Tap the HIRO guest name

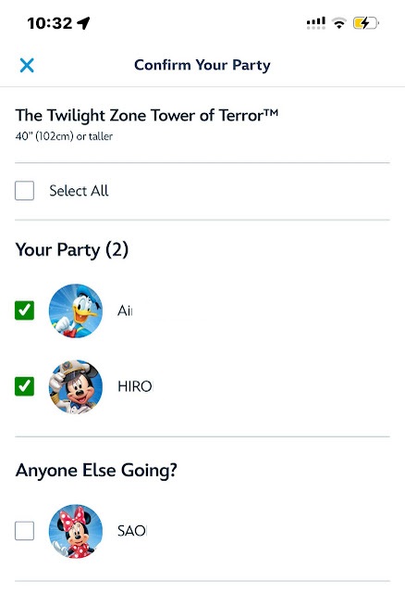coord(135,386)
